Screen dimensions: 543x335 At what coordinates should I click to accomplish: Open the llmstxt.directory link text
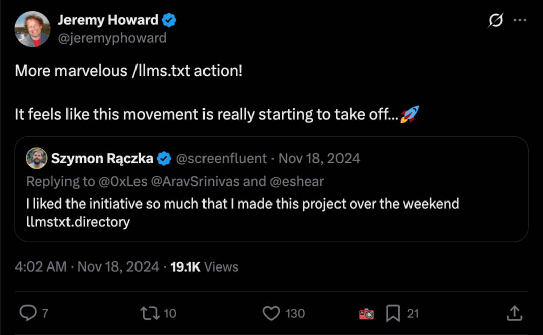tap(78, 221)
